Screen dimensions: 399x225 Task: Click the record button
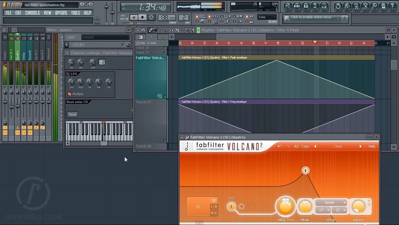pos(151,17)
